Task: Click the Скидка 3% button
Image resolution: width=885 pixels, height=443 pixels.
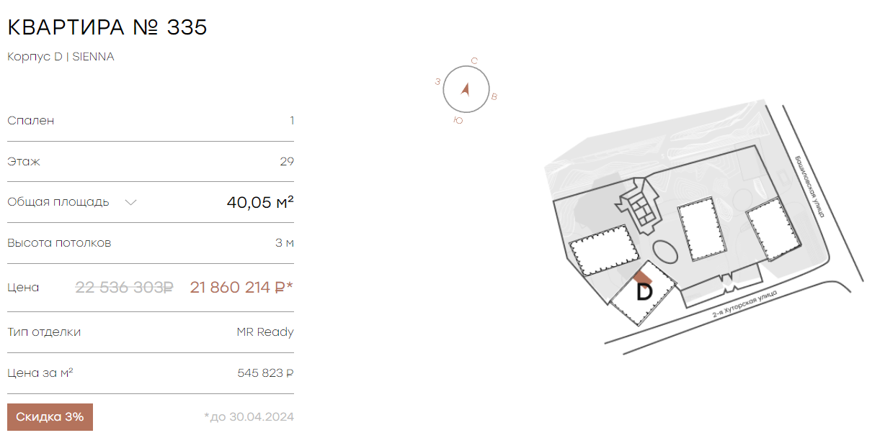Action: (x=50, y=417)
